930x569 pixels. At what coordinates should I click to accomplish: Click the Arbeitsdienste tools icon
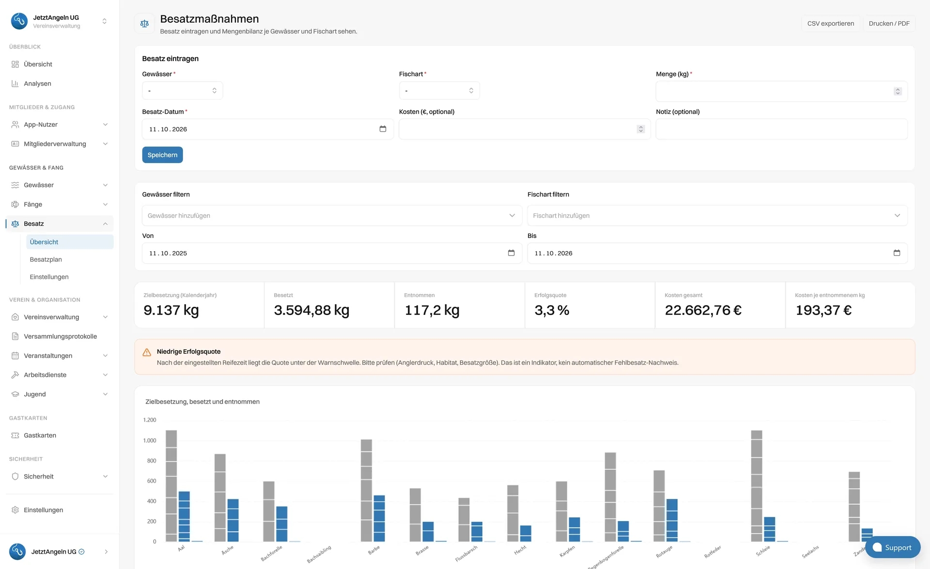pos(15,375)
